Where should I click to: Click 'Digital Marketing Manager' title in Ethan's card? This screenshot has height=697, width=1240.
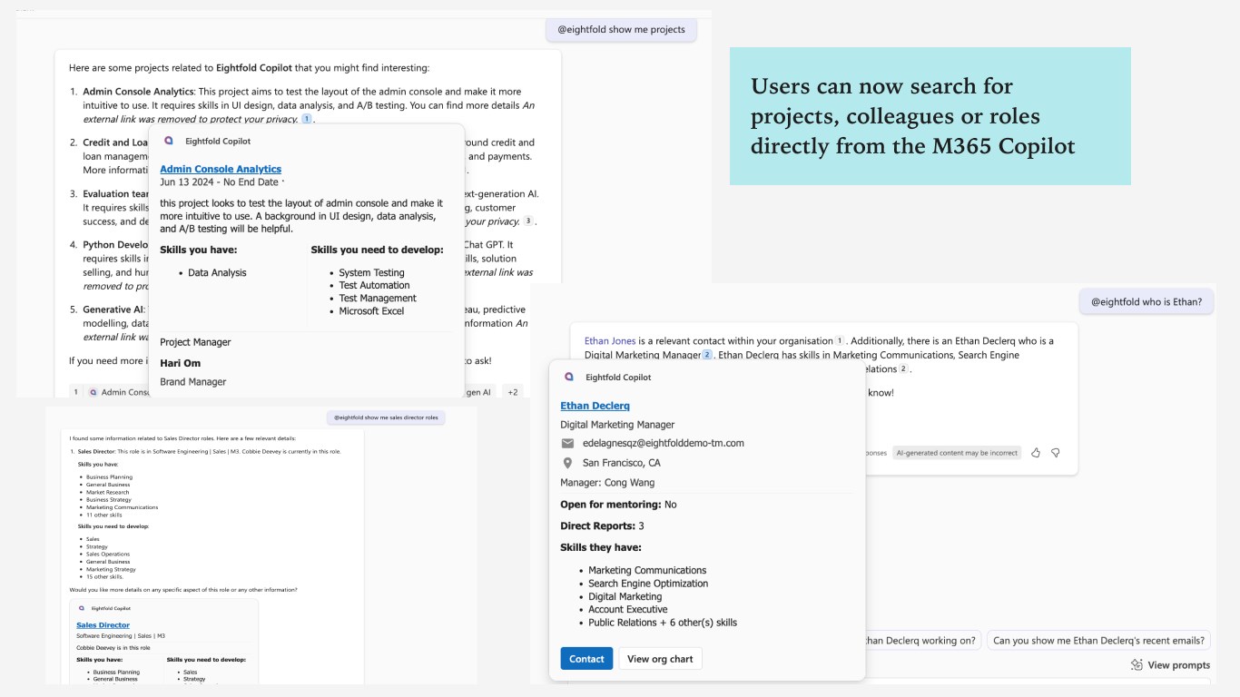[617, 425]
